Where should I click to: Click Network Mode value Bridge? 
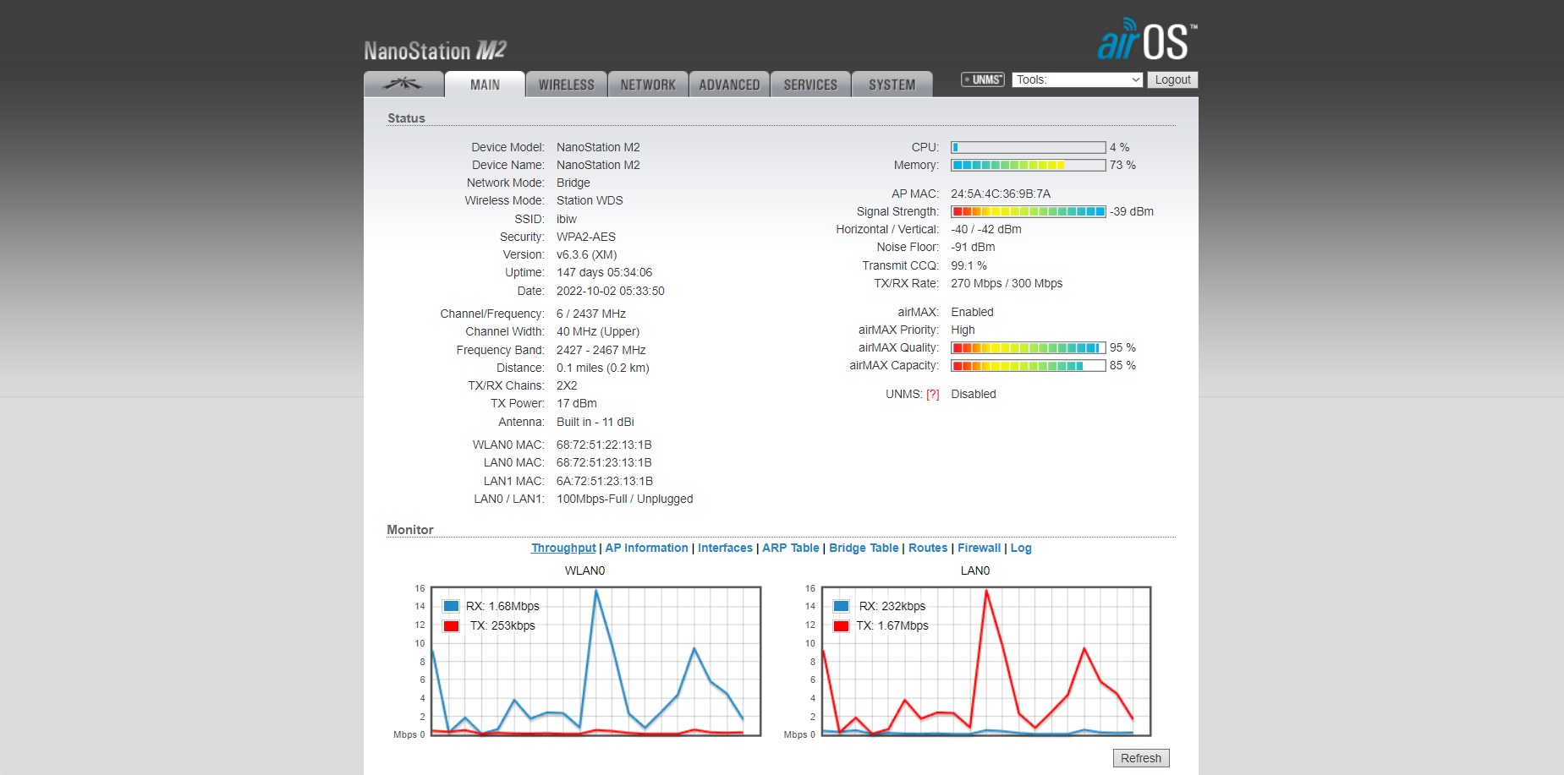click(573, 183)
